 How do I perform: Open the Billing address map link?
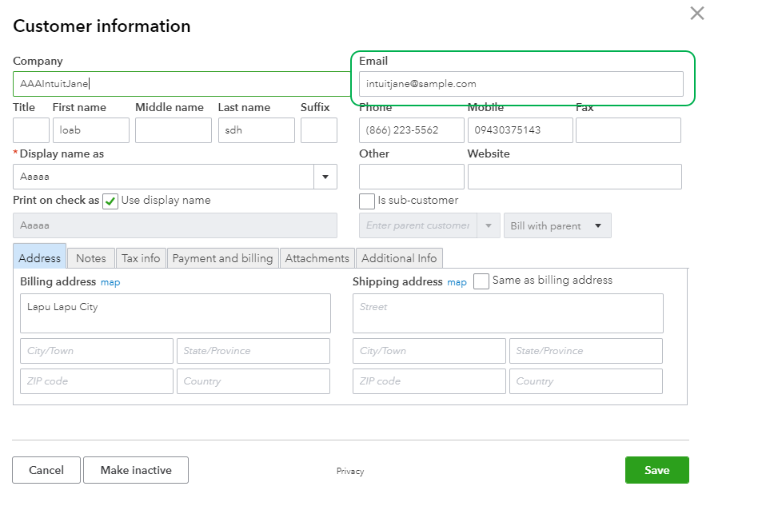[x=110, y=282]
